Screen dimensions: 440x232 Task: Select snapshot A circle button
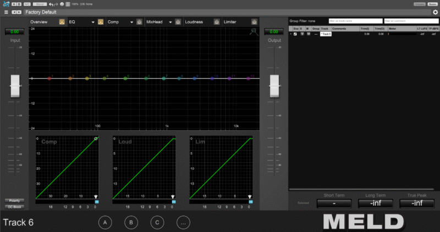105,223
